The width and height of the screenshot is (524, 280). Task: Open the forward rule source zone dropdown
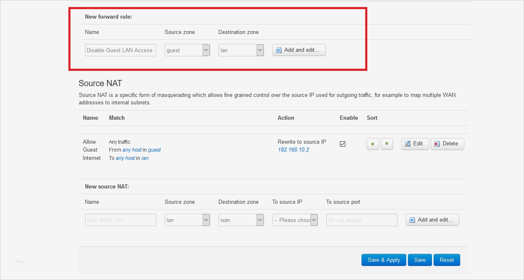coord(187,50)
